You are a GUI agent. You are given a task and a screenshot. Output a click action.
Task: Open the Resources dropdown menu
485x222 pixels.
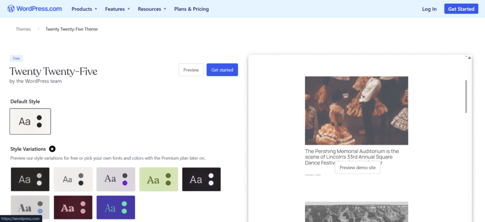152,9
